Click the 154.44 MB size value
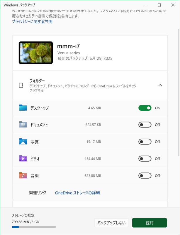 tap(93, 159)
